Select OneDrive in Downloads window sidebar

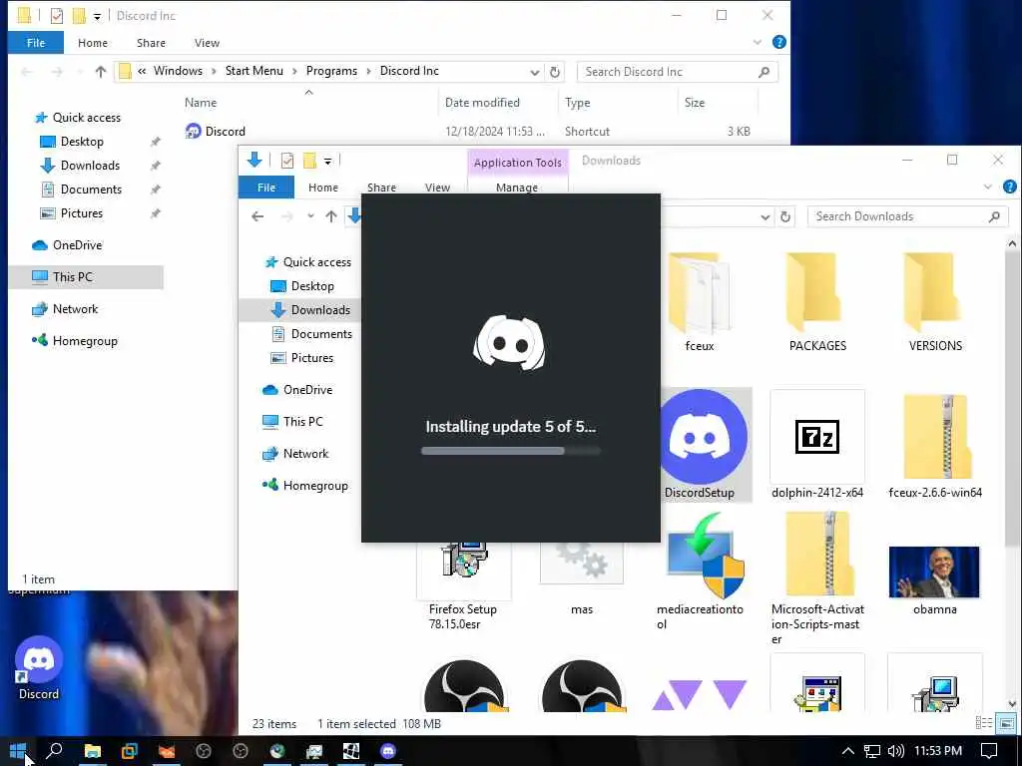point(297,390)
